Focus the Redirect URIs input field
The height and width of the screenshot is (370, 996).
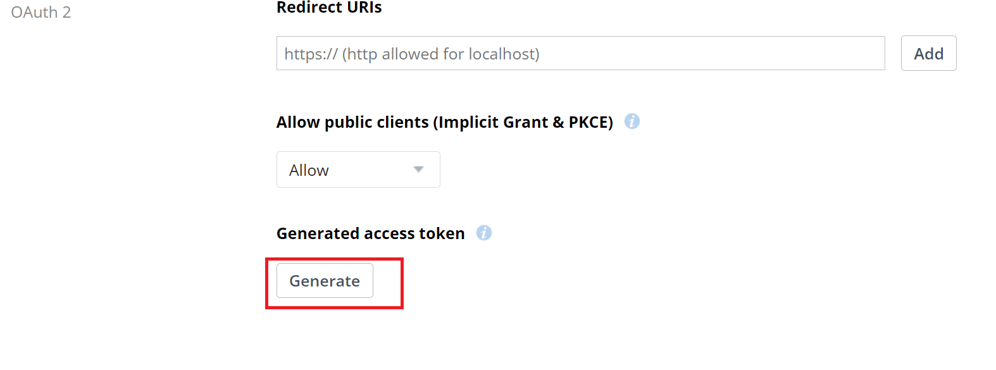point(580,54)
